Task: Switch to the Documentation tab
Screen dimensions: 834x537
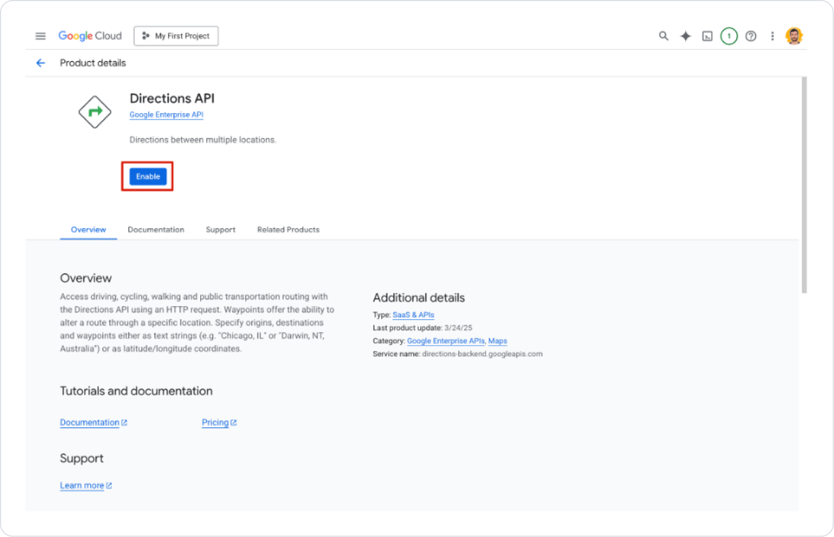Action: (156, 229)
